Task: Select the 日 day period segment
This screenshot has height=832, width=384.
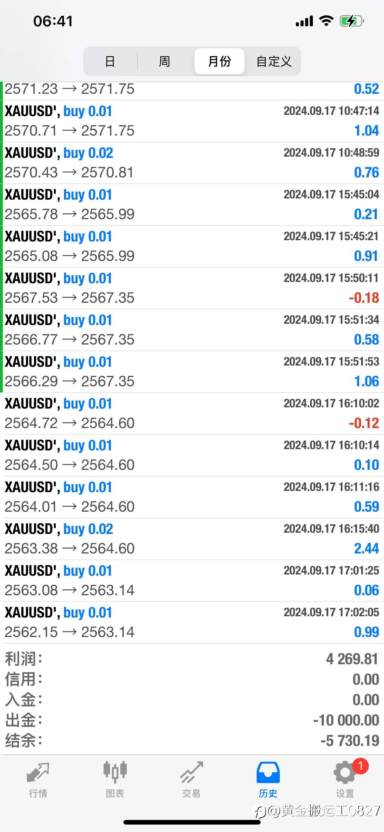Action: [110, 61]
